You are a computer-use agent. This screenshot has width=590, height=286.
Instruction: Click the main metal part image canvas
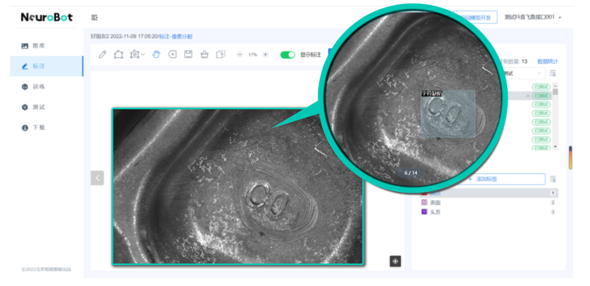pos(238,186)
